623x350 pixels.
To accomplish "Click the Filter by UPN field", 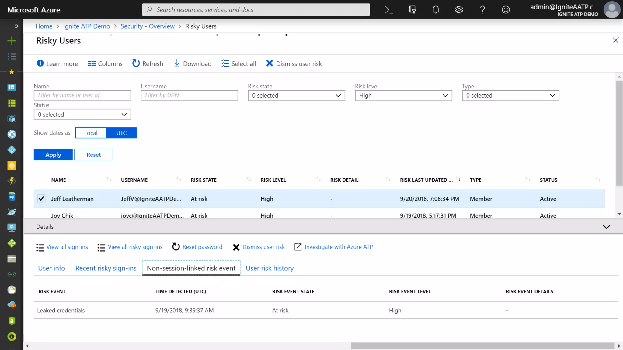I will tap(189, 95).
